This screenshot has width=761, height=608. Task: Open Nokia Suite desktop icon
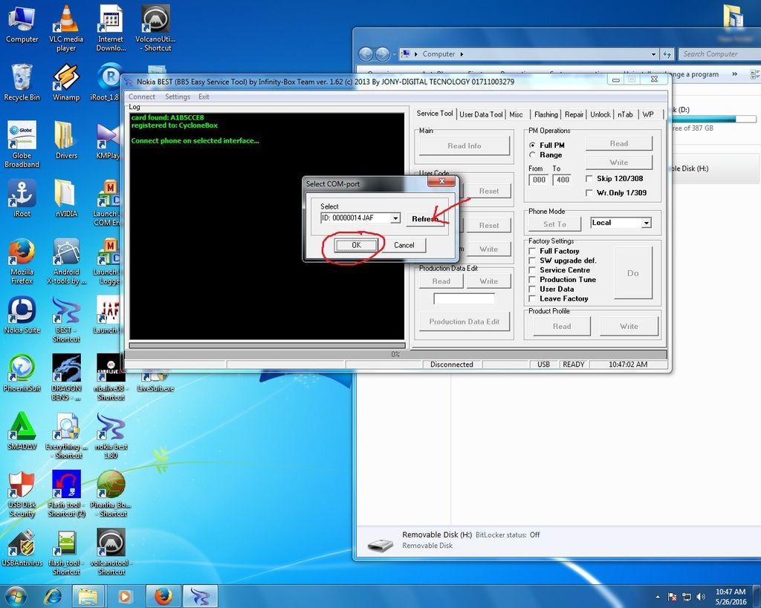[22, 312]
